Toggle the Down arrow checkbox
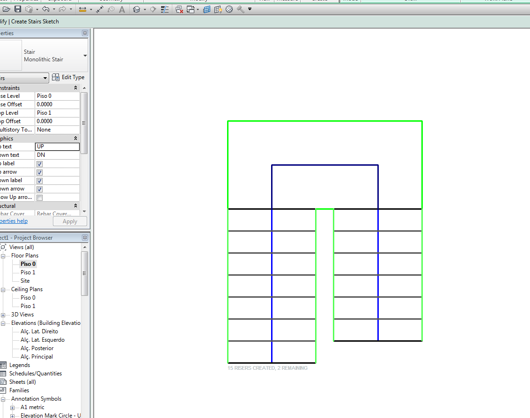 (x=39, y=189)
